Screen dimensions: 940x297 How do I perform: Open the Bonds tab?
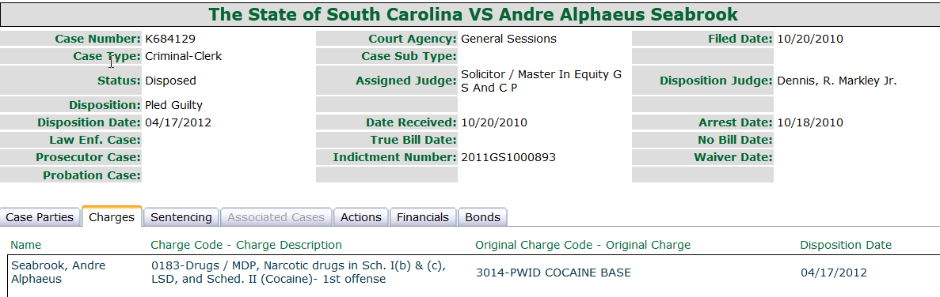pyautogui.click(x=482, y=217)
